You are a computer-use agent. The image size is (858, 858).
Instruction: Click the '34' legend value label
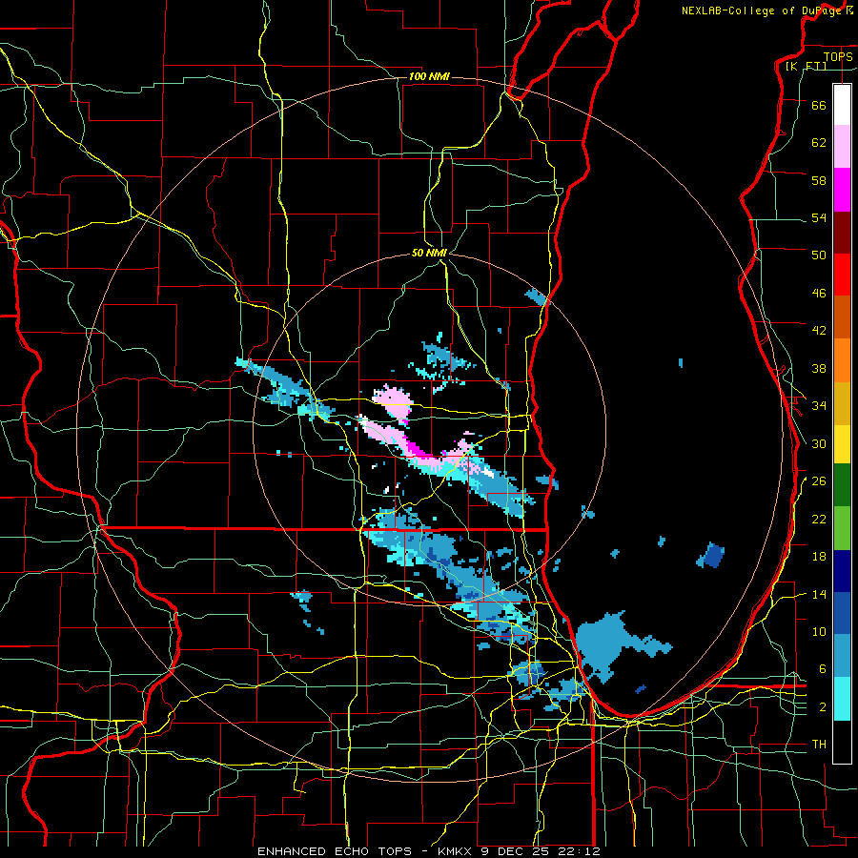819,406
